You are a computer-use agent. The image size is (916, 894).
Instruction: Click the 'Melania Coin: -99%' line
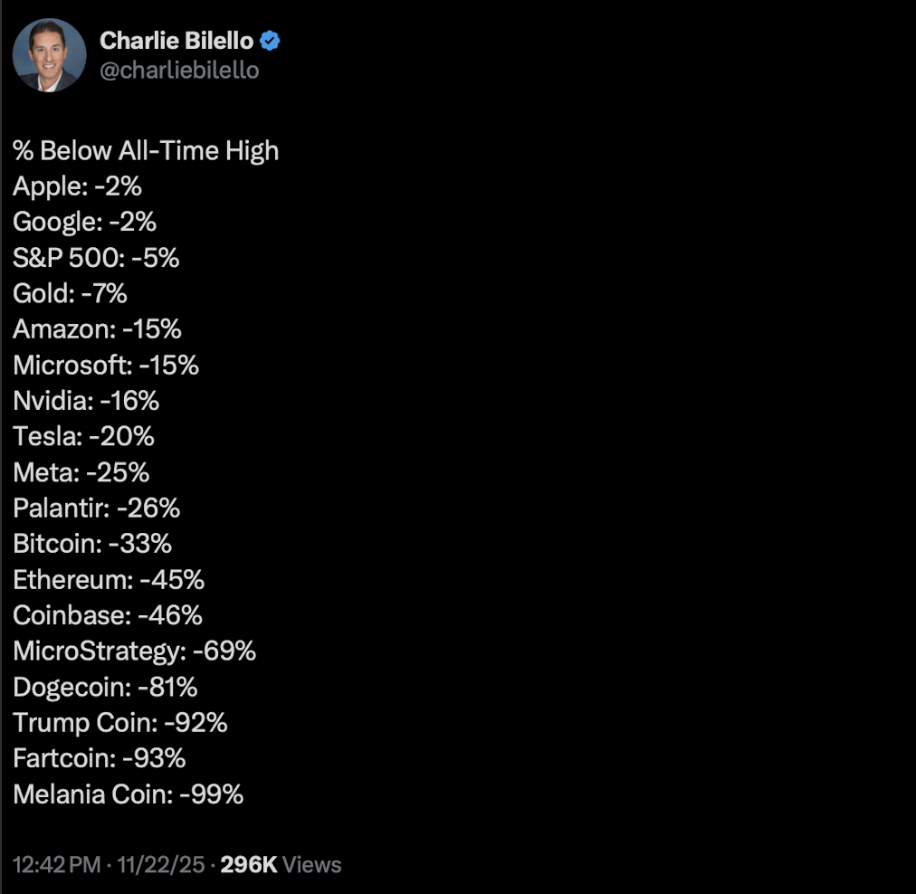pyautogui.click(x=128, y=794)
